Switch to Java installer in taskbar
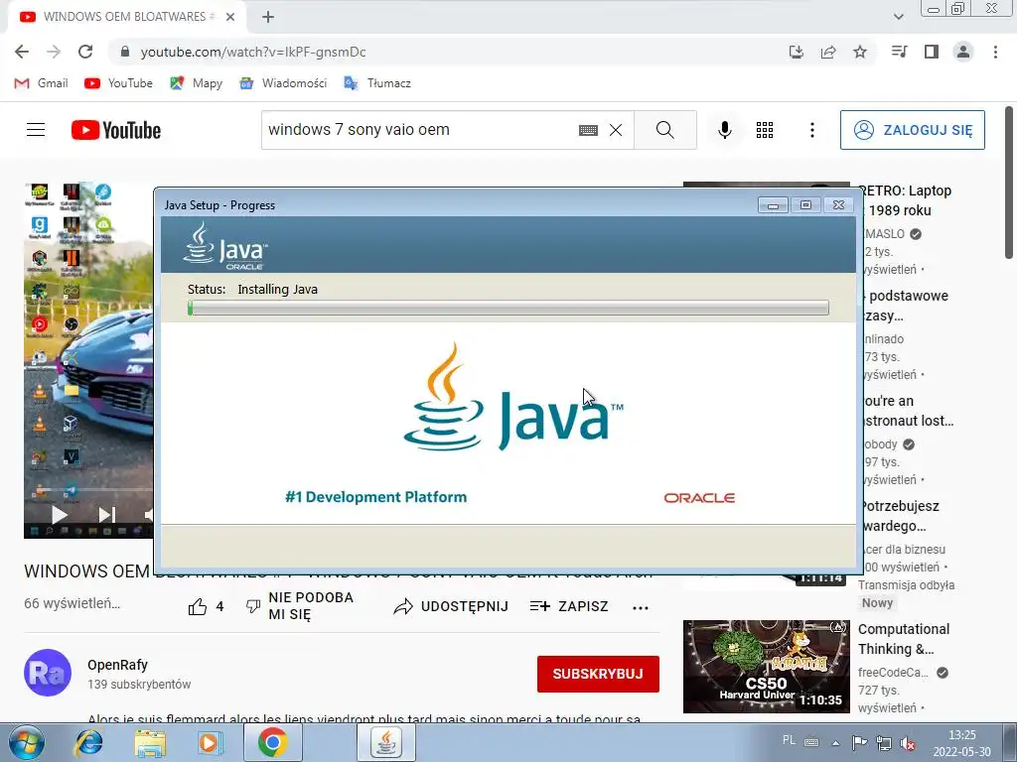Image resolution: width=1017 pixels, height=762 pixels. 386,742
